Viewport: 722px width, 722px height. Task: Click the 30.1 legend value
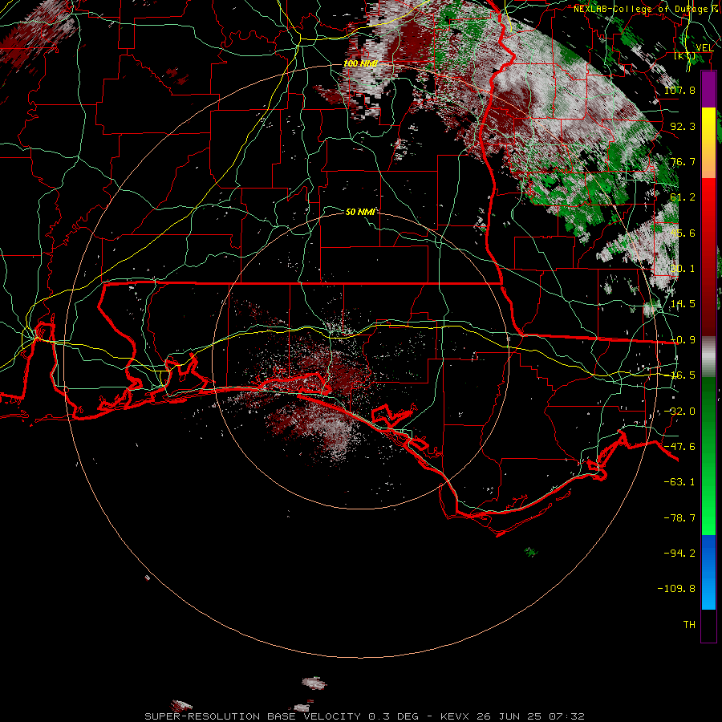coord(683,269)
